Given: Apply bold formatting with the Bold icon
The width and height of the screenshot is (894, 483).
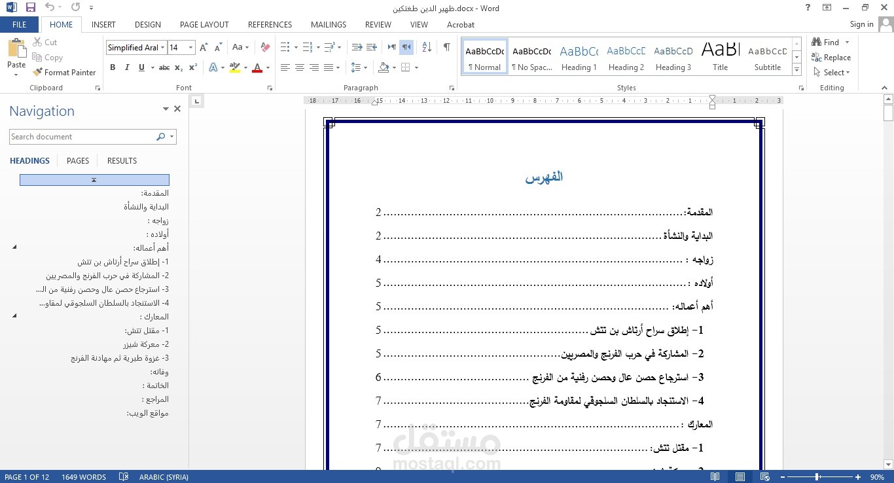Looking at the screenshot, I should 112,67.
